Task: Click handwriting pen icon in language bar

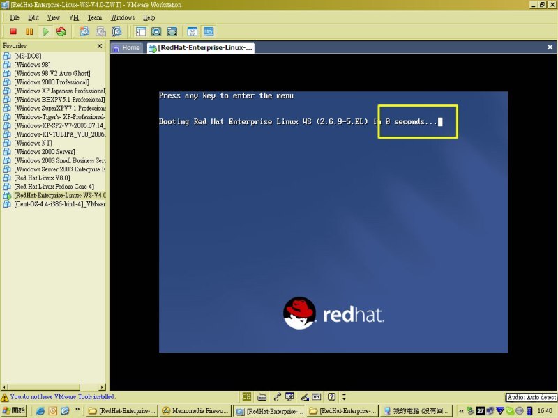Action: coord(305,396)
